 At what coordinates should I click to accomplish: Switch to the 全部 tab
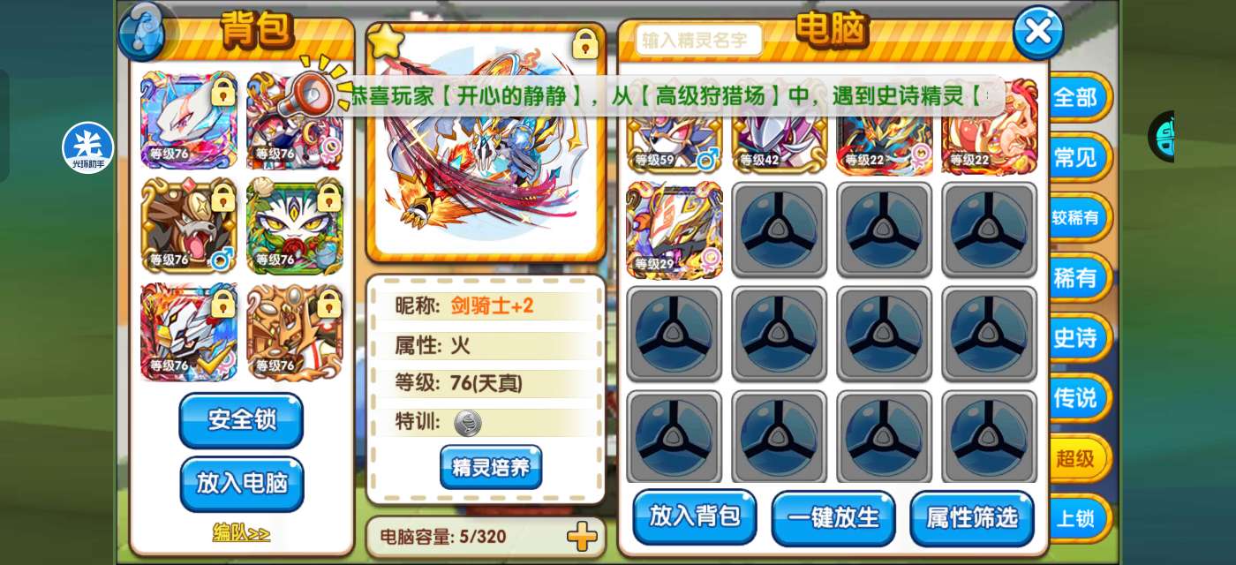(x=1076, y=97)
